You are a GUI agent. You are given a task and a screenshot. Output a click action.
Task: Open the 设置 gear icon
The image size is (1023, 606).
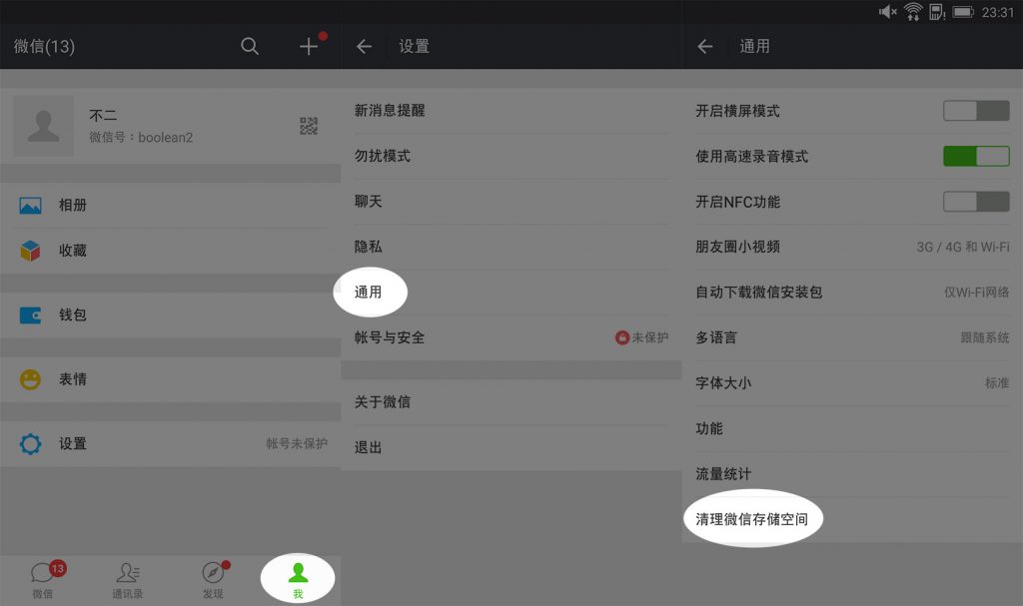coord(30,444)
